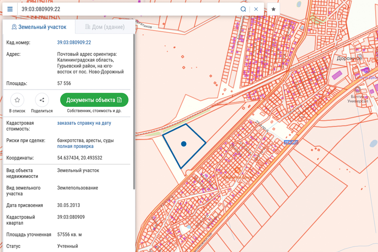
Task: Click the Дорожное label on the map
Action: 349,58
